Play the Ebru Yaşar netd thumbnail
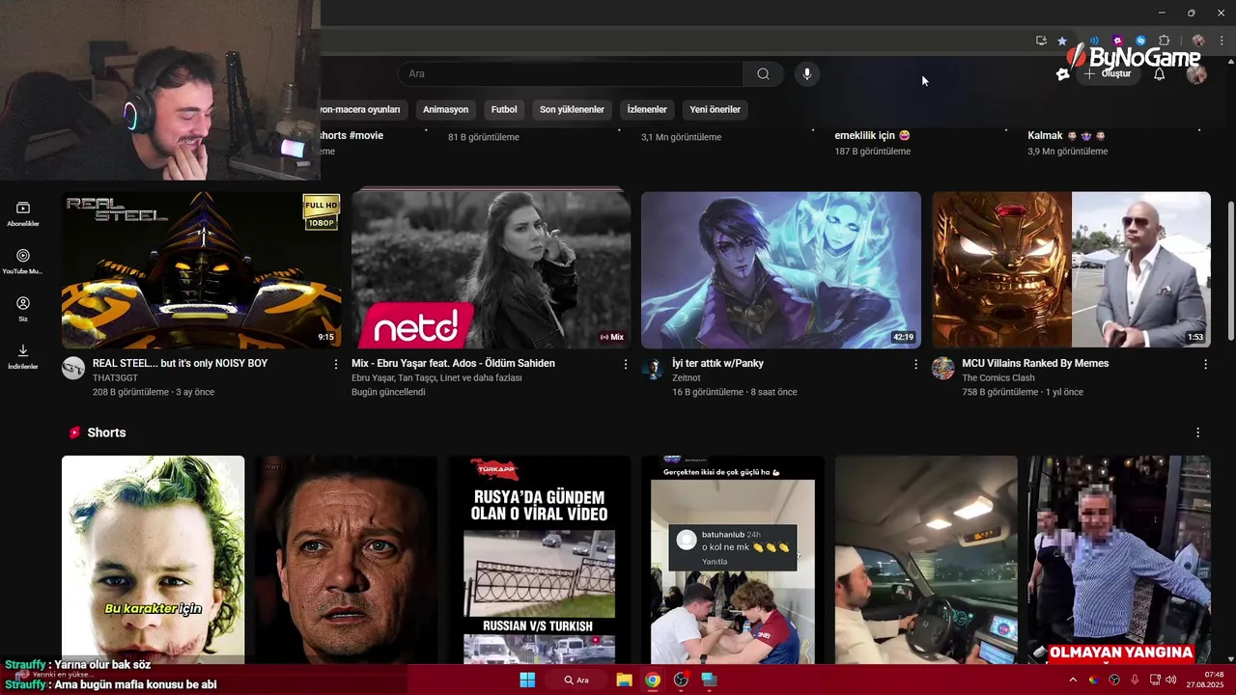 491,269
